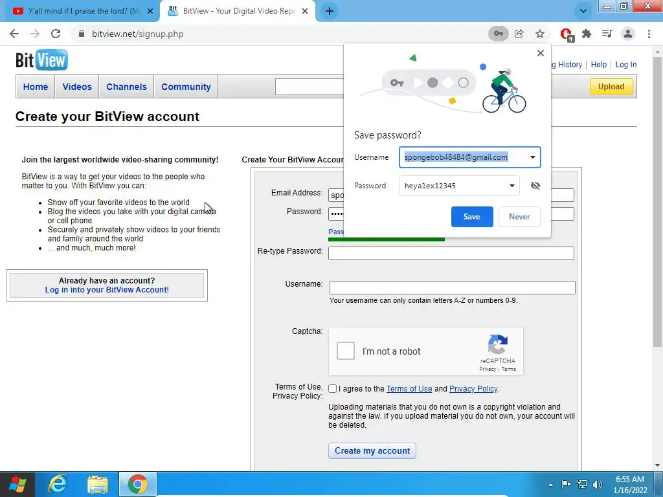Click the BitView logo
Viewport: 663px width, 497px height.
coord(41,60)
